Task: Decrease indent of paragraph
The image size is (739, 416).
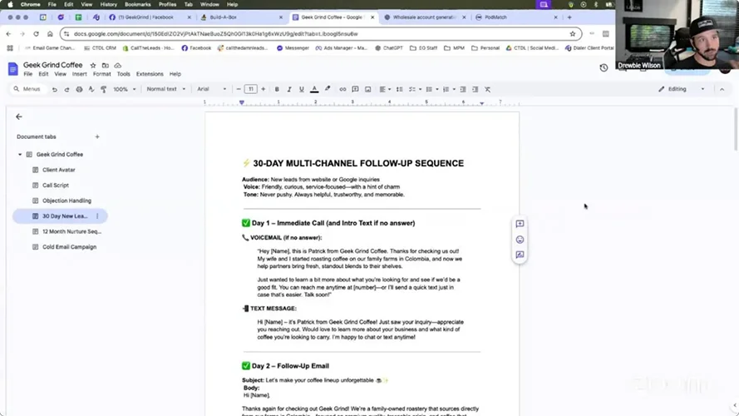Action: [x=463, y=89]
